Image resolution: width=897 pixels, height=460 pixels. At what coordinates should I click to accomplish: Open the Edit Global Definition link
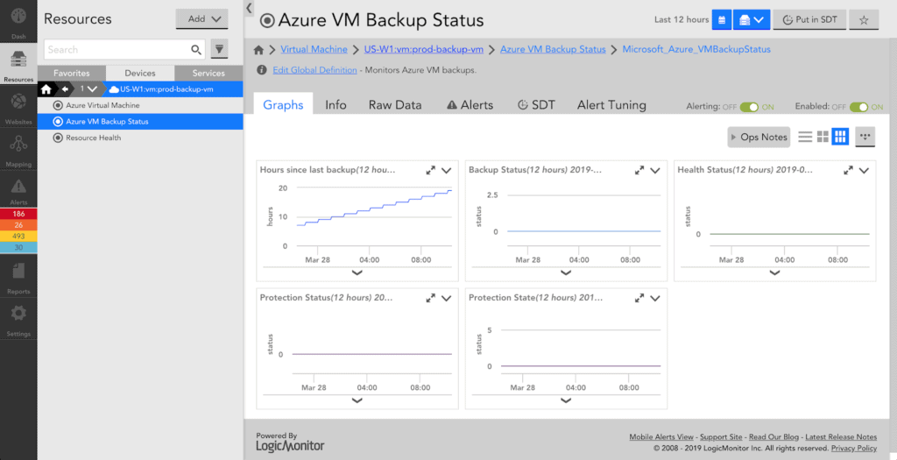coord(314,70)
